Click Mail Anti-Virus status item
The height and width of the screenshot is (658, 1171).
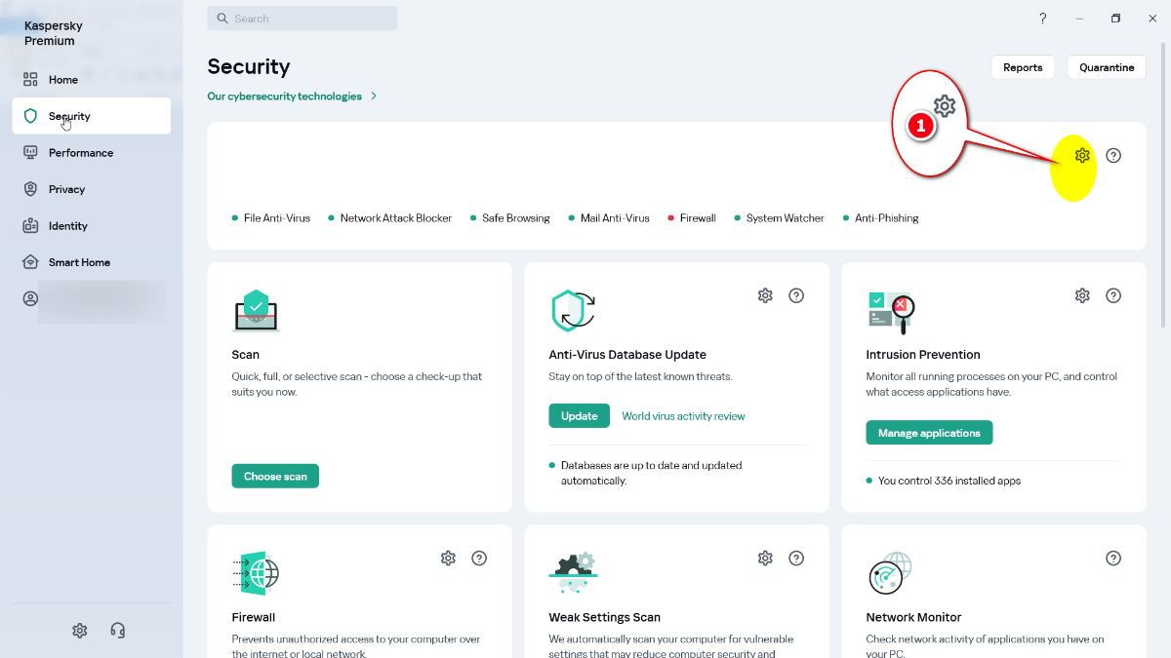click(609, 218)
